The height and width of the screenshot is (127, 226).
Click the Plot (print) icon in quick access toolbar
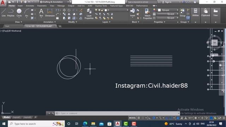pyautogui.click(x=25, y=2)
